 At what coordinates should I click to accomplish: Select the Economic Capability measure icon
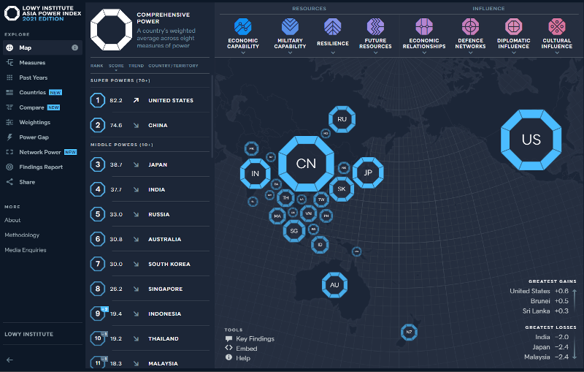tap(243, 27)
